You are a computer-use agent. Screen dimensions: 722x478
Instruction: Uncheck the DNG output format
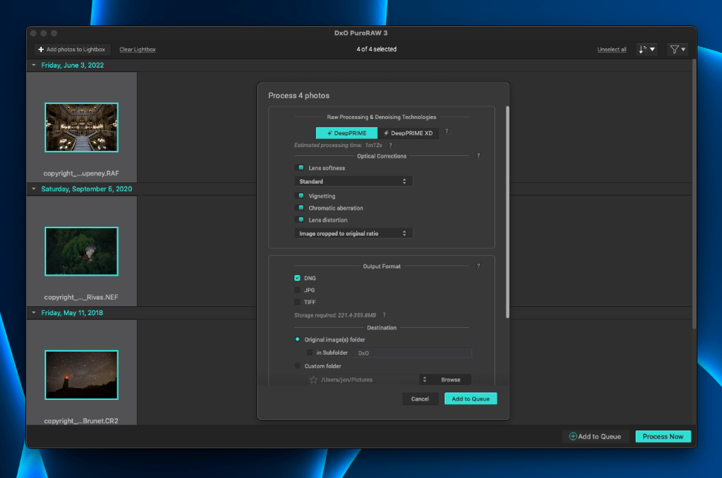coord(297,278)
